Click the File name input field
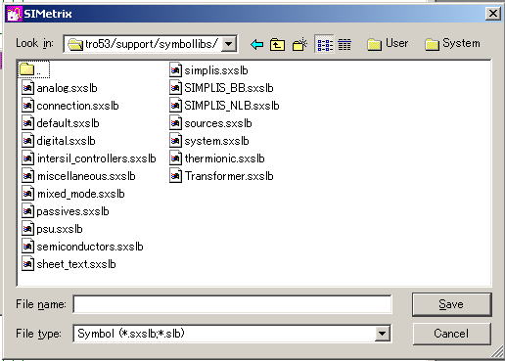 click(x=232, y=304)
